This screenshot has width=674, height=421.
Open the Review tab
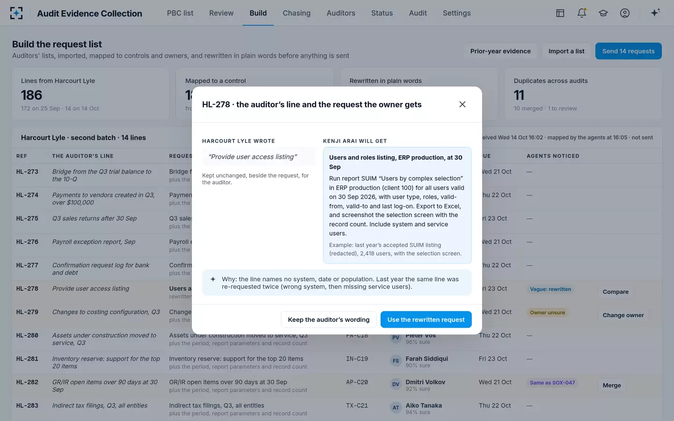click(221, 13)
